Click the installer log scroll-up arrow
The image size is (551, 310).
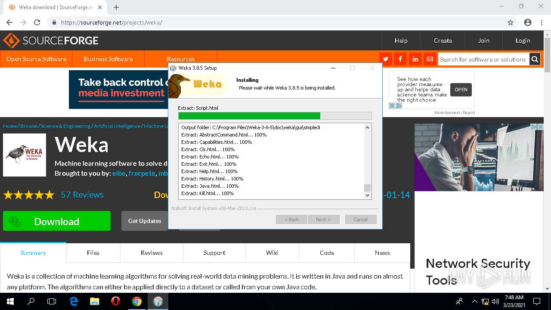(367, 127)
